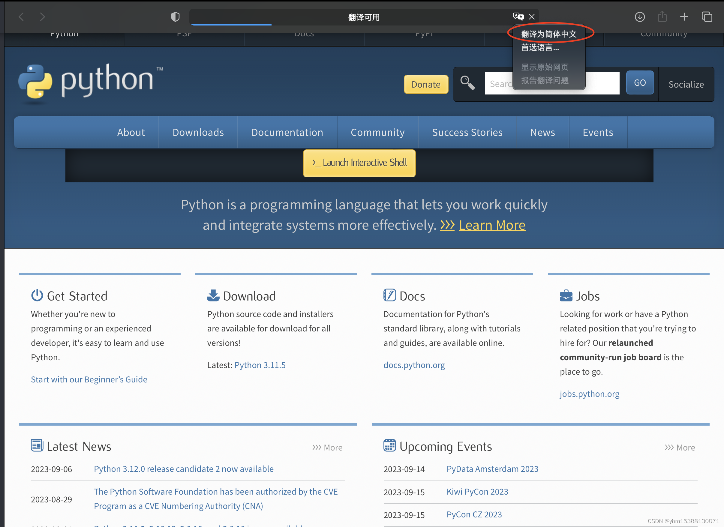
Task: Click the Docs notepad icon
Action: coord(389,295)
